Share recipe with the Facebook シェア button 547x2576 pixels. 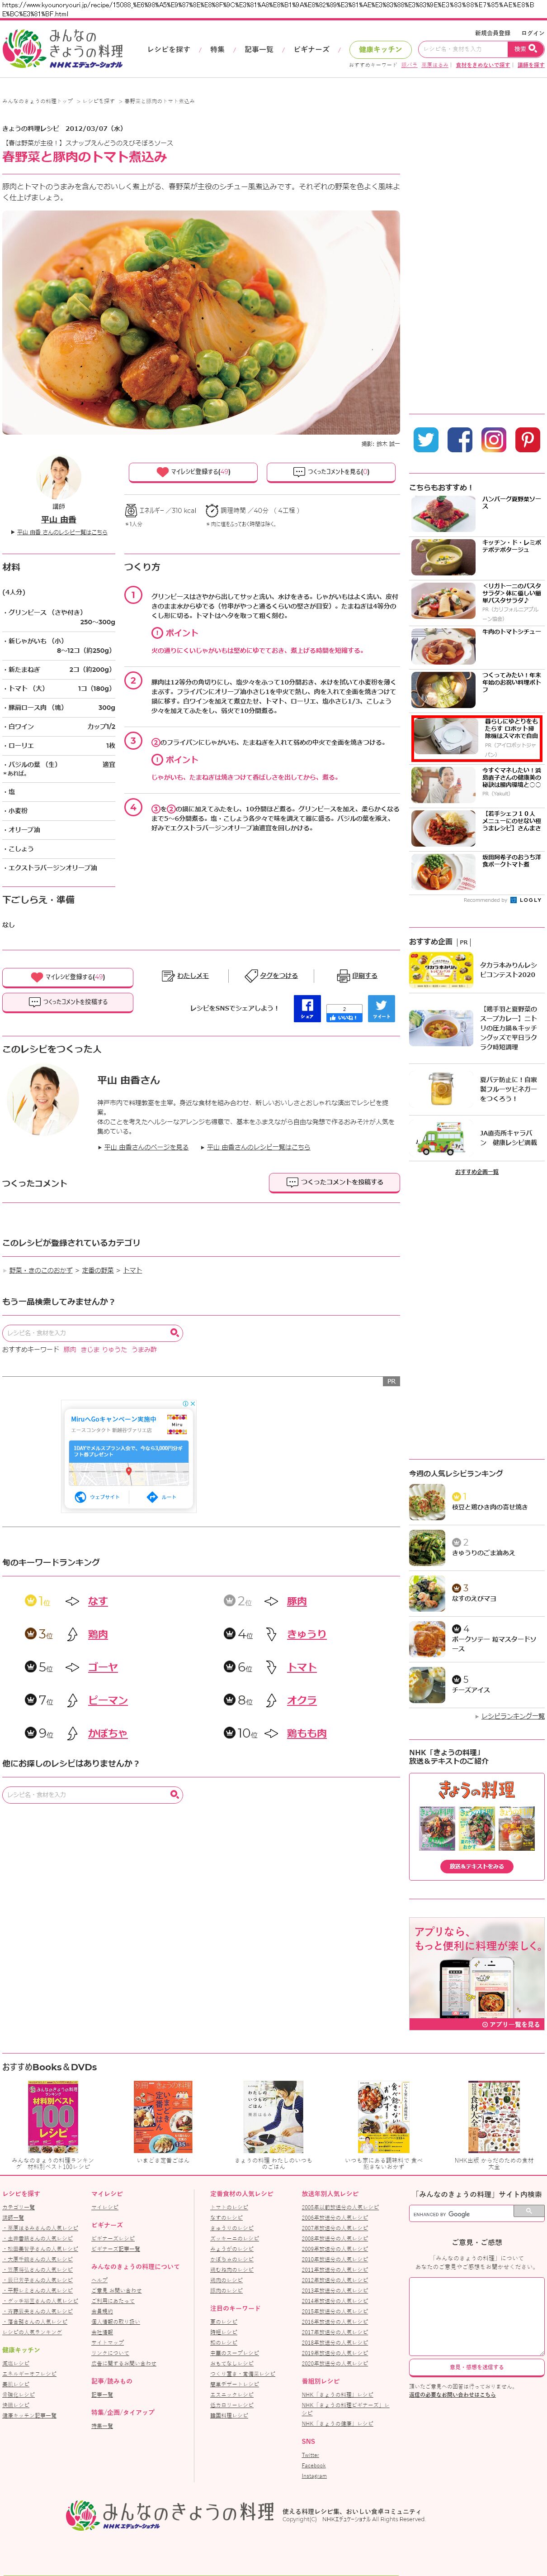pos(307,1009)
